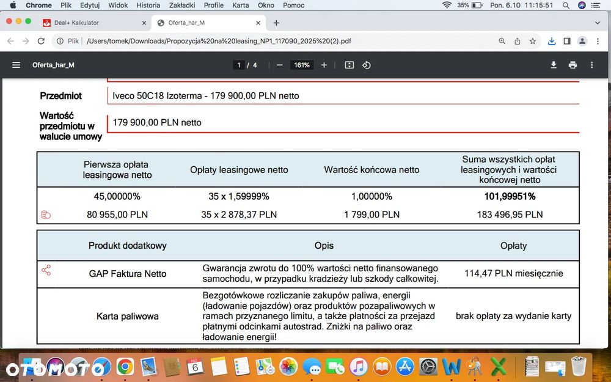611x382 pixels.
Task: Open Books from the Dock
Action: point(382,366)
